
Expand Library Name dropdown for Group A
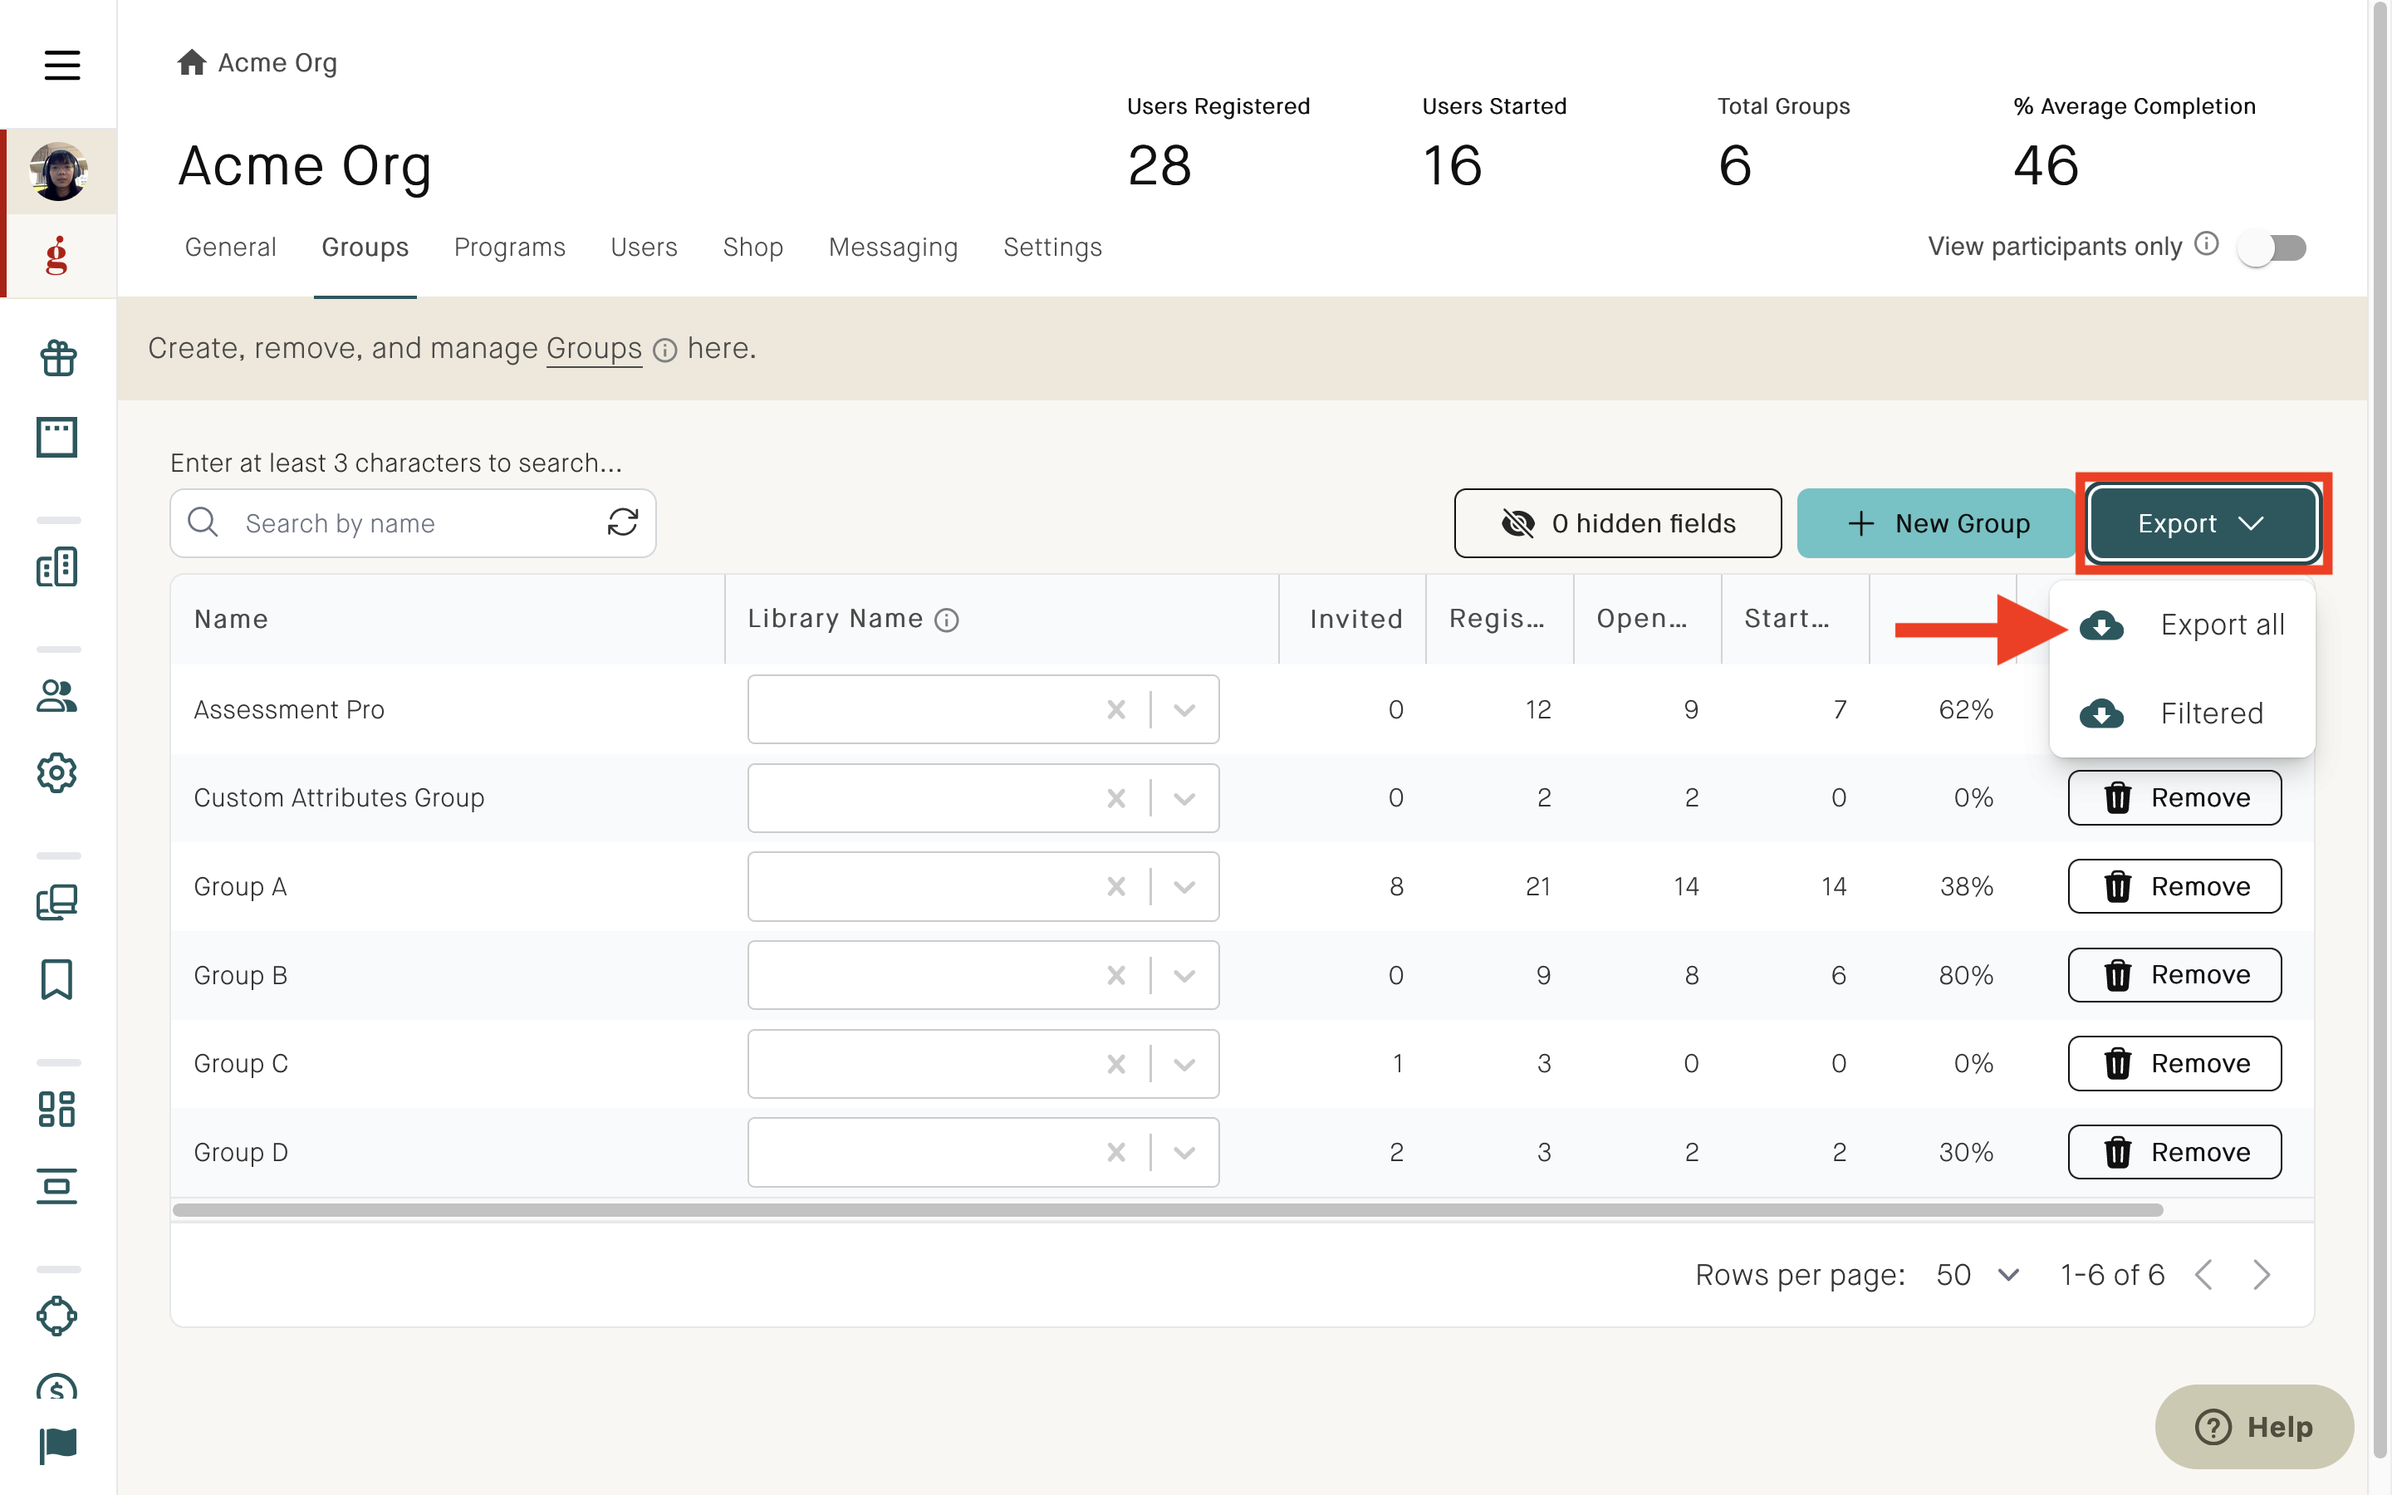tap(1184, 887)
